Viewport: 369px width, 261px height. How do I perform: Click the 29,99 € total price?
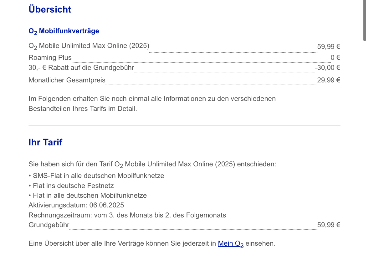click(x=329, y=80)
